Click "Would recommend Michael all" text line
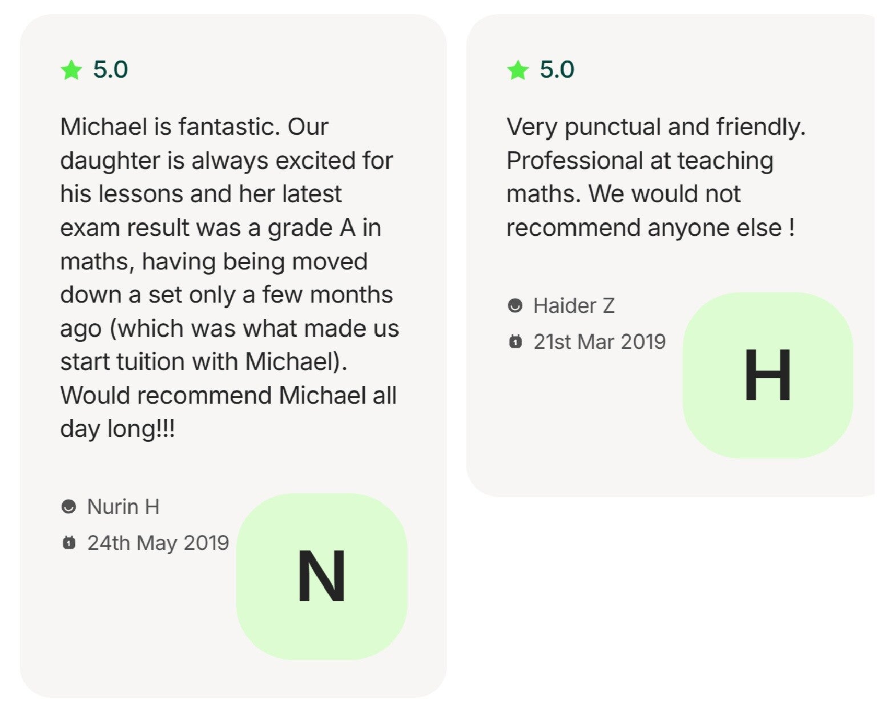Screen dimensions: 890x712 click(228, 395)
